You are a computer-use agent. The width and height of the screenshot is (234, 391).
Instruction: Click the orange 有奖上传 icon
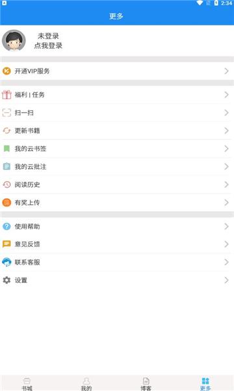[x=6, y=203]
